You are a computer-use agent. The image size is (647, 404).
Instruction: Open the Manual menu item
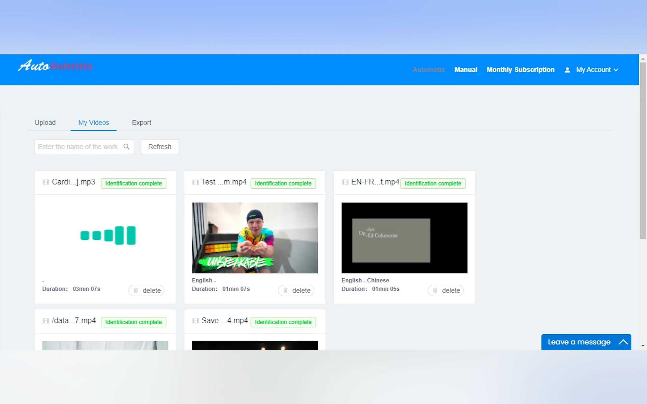point(466,70)
